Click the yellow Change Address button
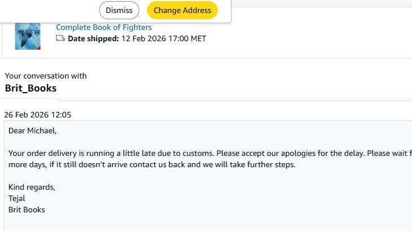The image size is (412, 231). [x=182, y=10]
